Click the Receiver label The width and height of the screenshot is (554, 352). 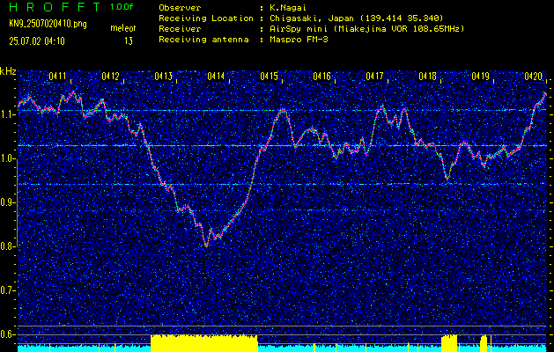pyautogui.click(x=180, y=29)
